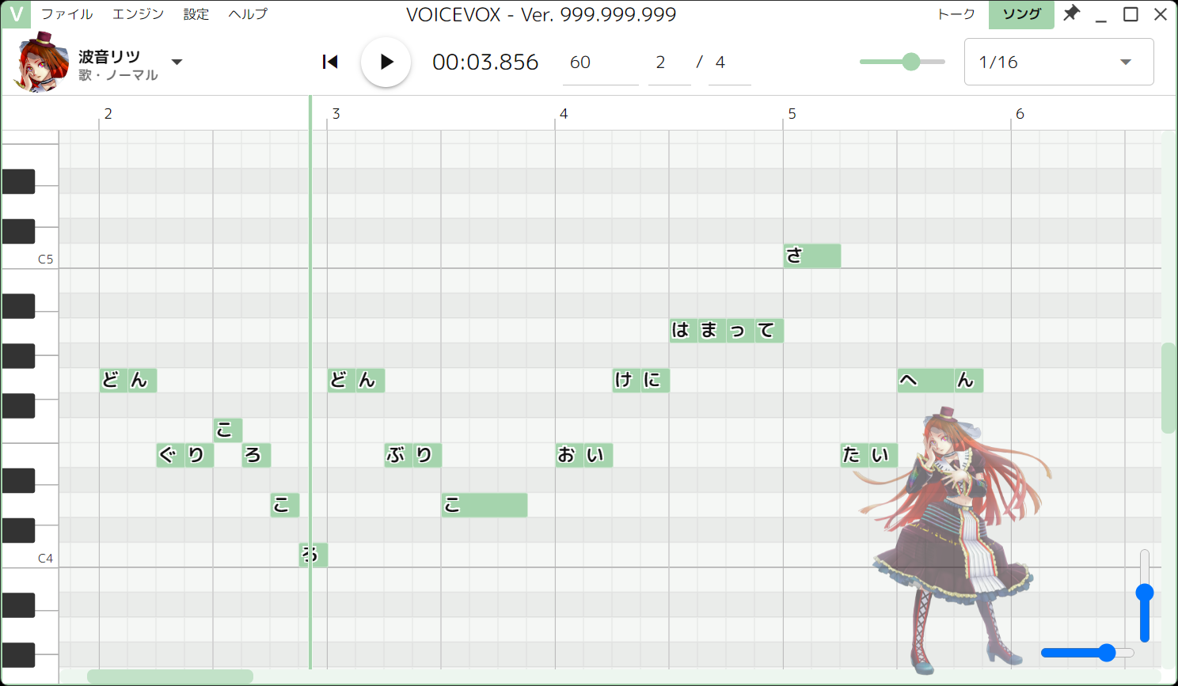Open the ファイル menu
This screenshot has width=1178, height=686.
click(x=66, y=14)
